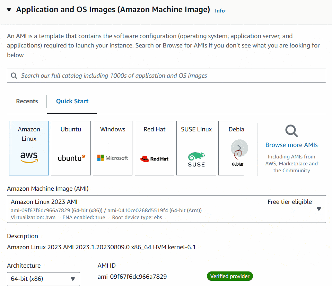Select the Red Hat AMI tile

click(155, 148)
